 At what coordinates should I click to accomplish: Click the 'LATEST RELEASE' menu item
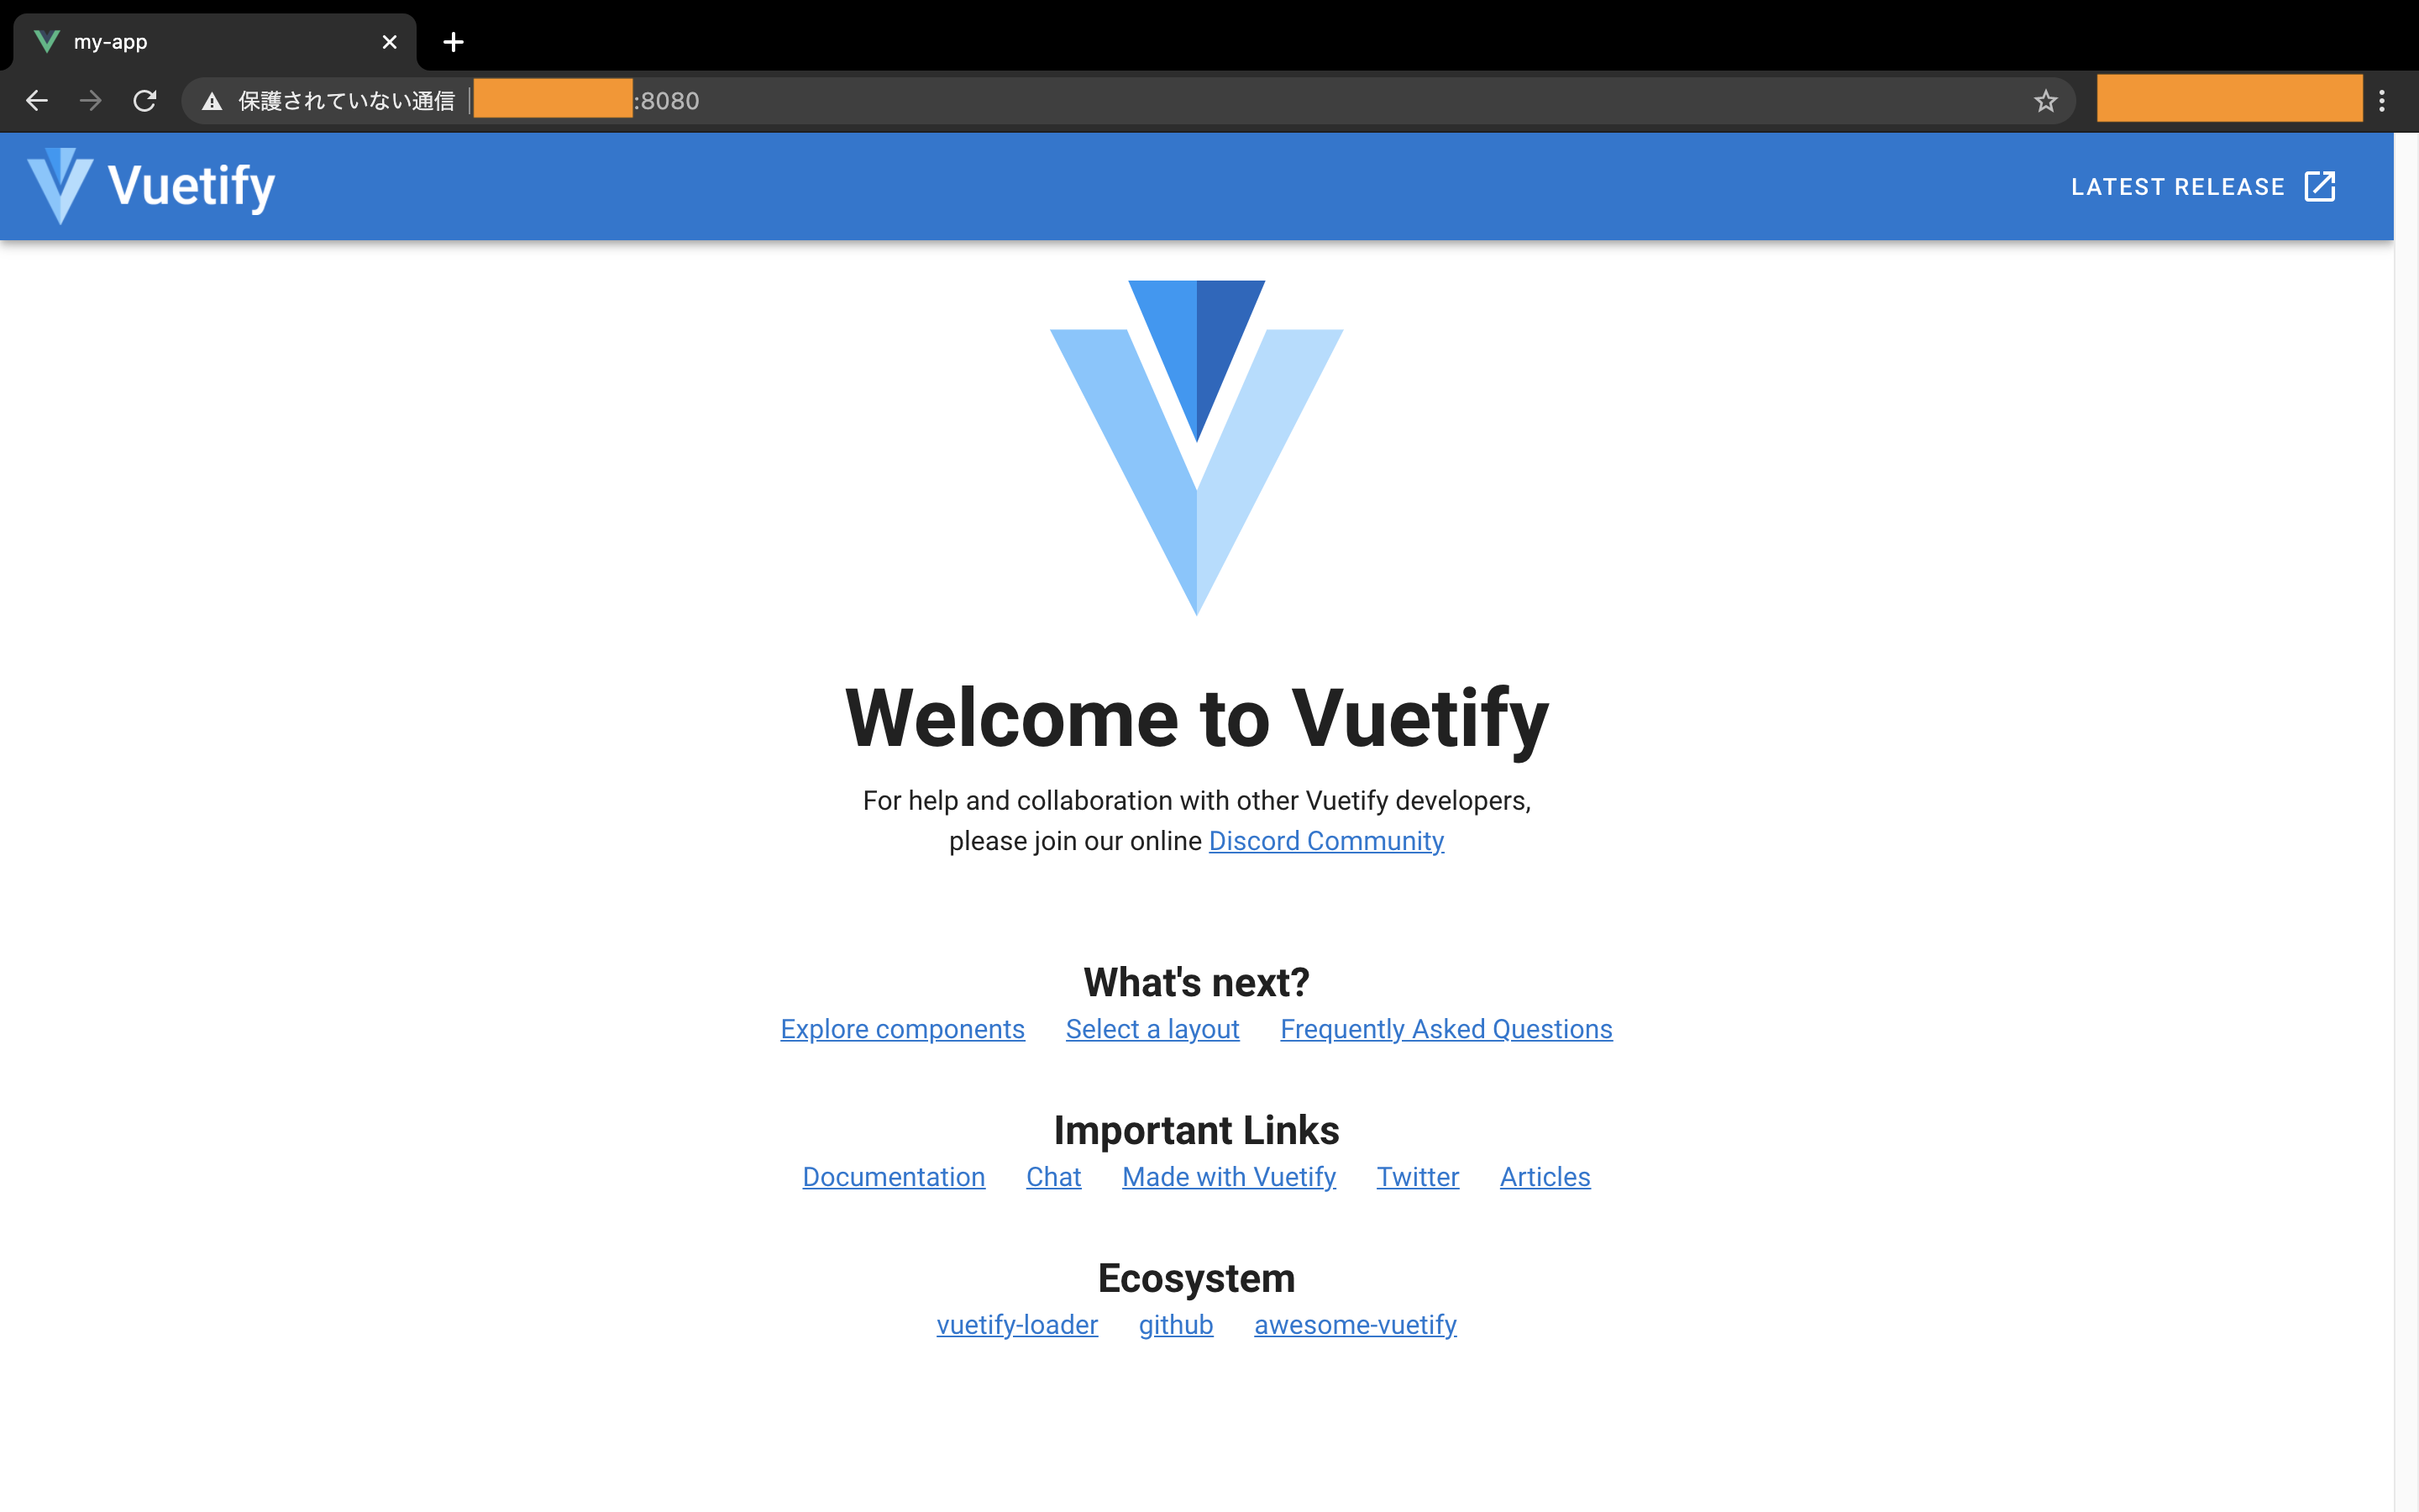tap(2203, 186)
